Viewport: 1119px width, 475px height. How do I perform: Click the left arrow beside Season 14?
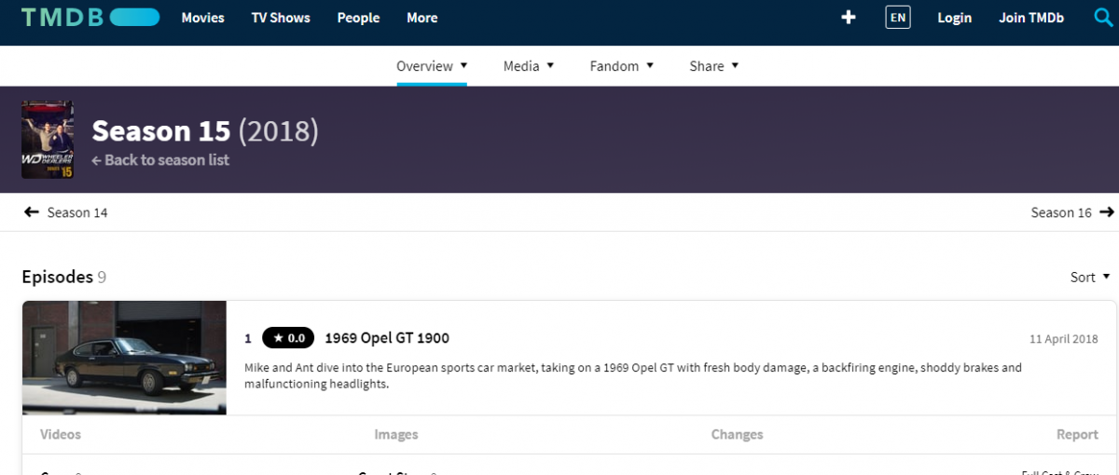click(x=31, y=212)
